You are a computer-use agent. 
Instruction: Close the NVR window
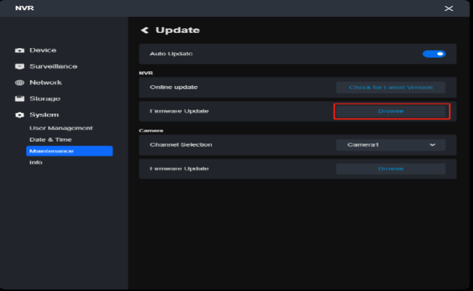tap(448, 8)
